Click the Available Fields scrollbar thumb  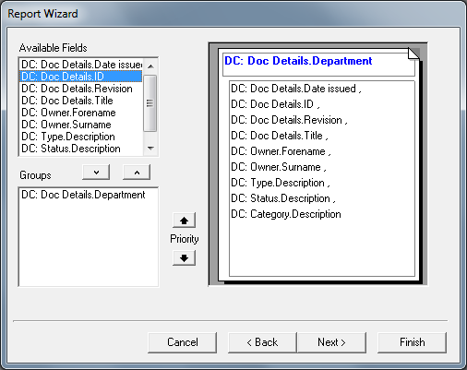150,103
